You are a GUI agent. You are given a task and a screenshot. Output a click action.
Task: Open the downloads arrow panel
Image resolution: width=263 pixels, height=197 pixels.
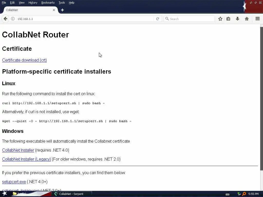click(238, 19)
